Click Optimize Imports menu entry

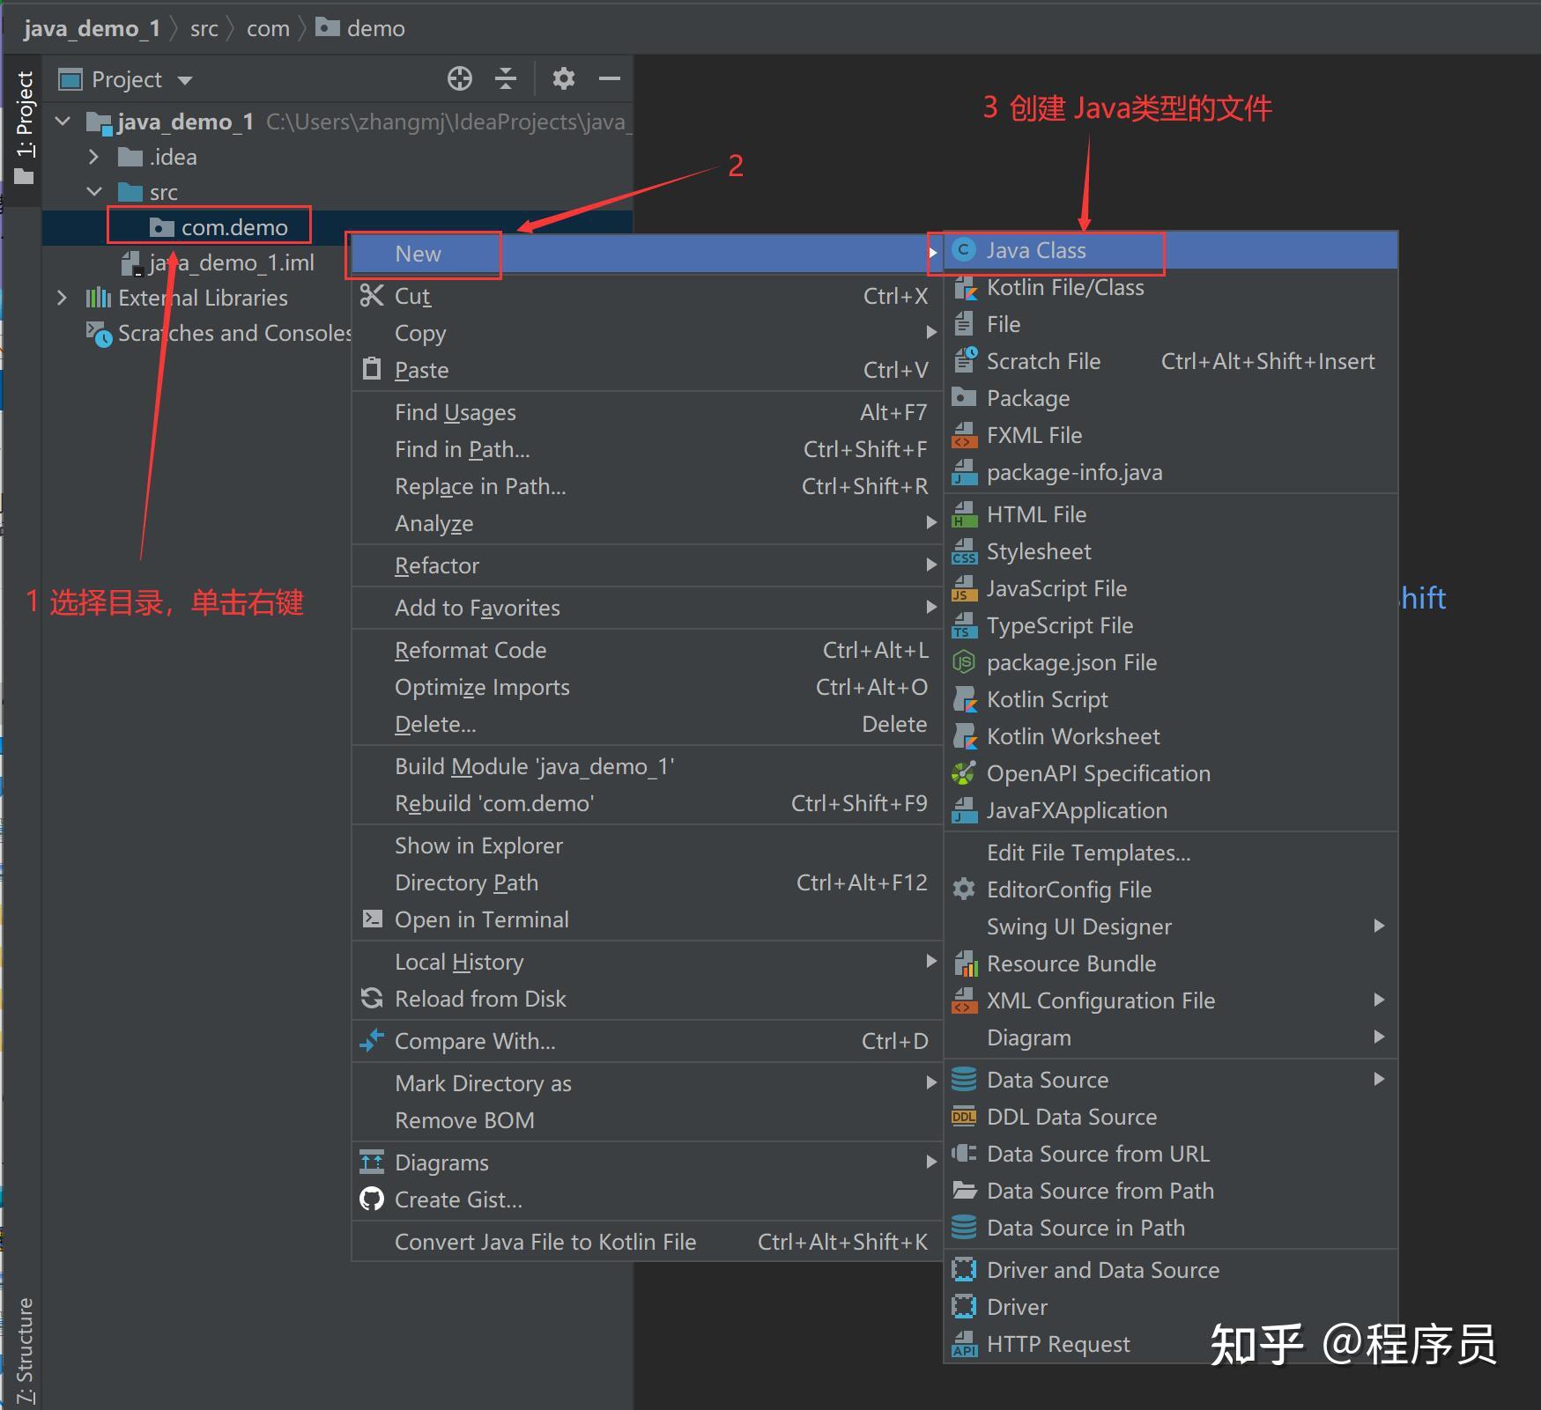click(x=648, y=687)
